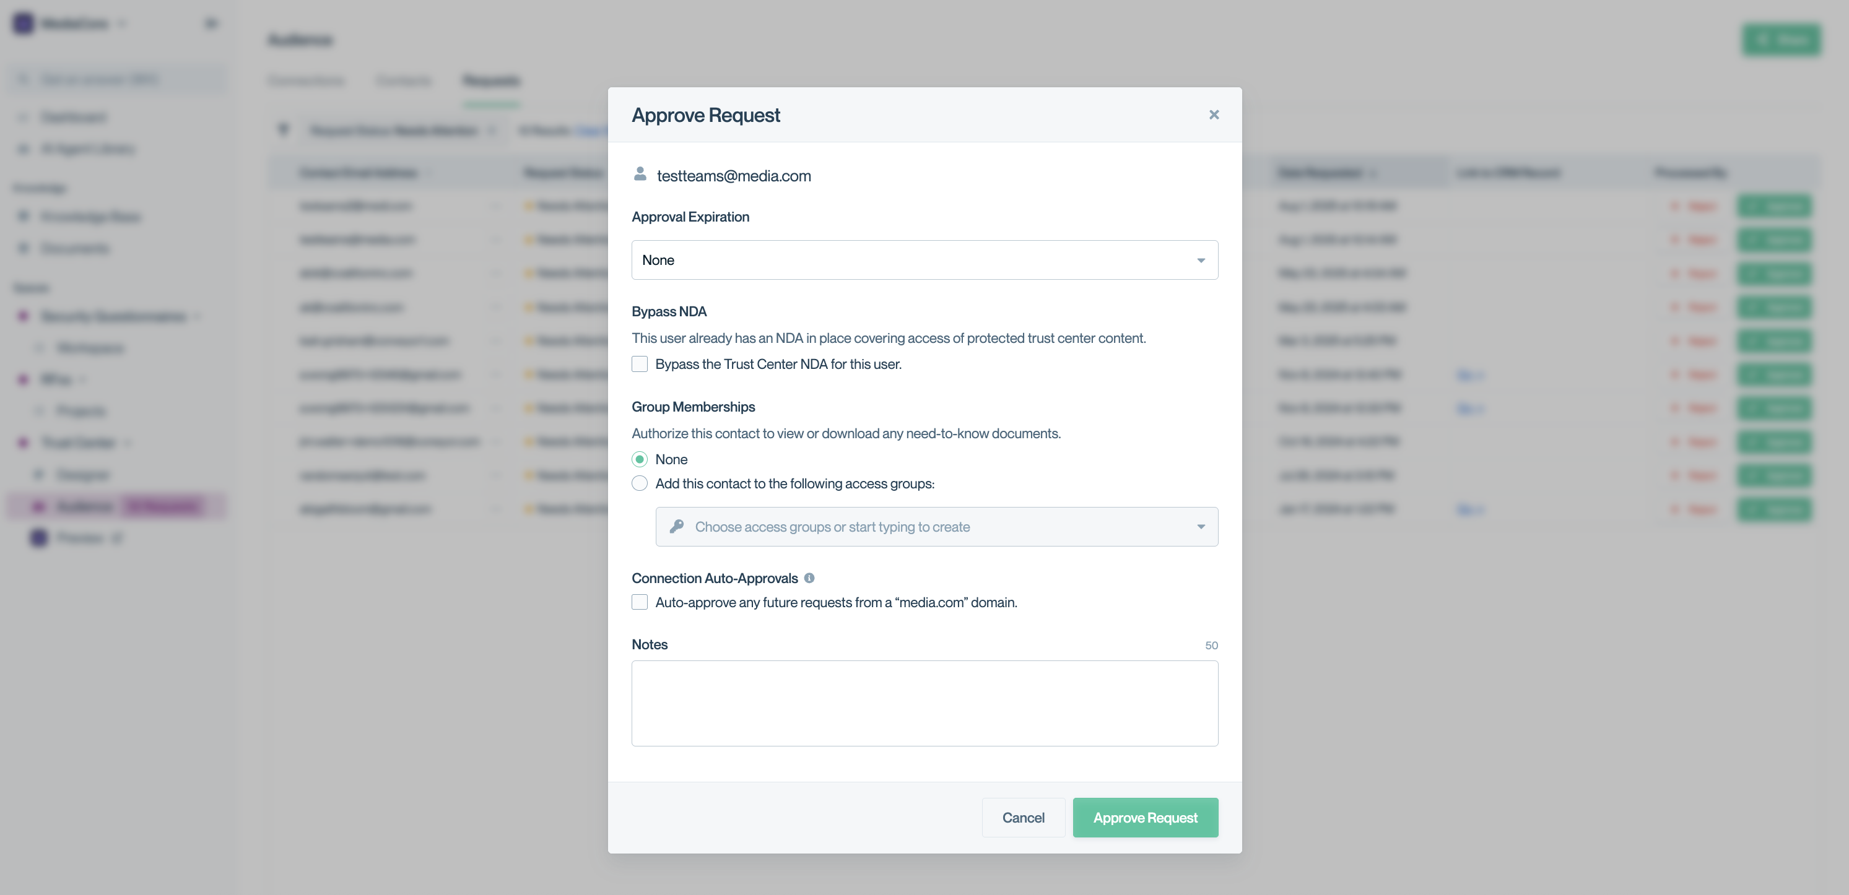The image size is (1849, 895).
Task: Collapse the sidebar with the toggle icon
Action: click(x=211, y=24)
